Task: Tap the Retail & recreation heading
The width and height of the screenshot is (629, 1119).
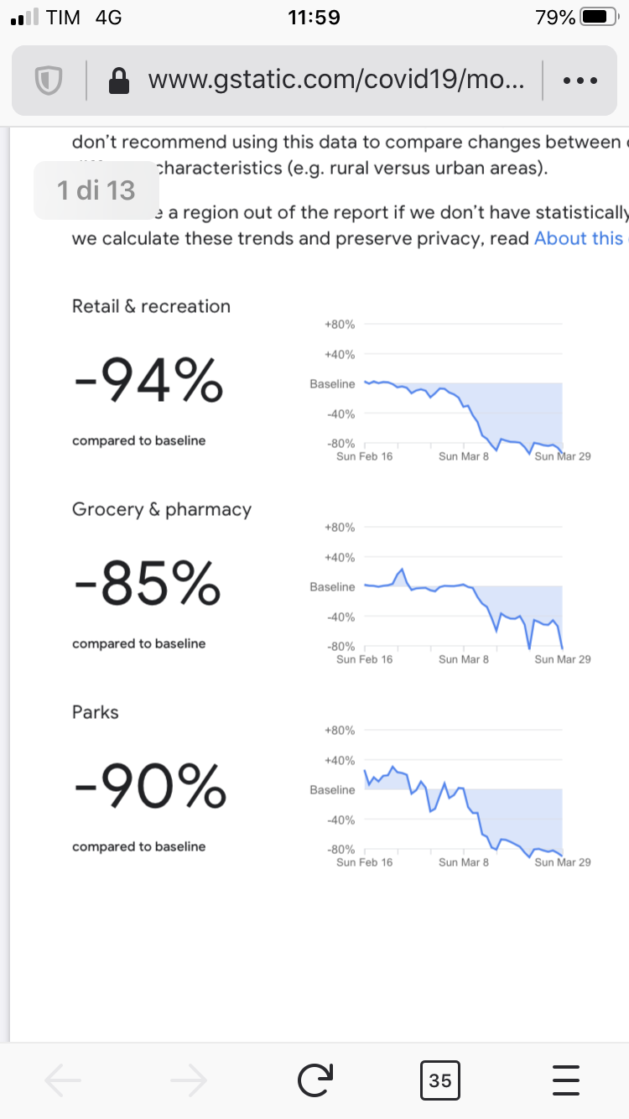Action: point(151,306)
